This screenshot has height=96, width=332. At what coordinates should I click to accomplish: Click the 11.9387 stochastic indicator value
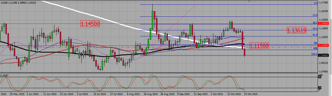pos(4,75)
